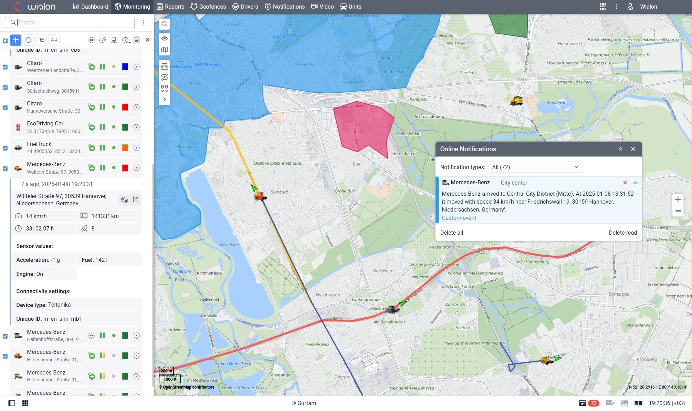Click the grid view toggle icon

point(25,403)
